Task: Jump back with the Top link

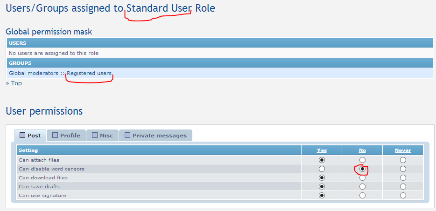Action: 16,83
